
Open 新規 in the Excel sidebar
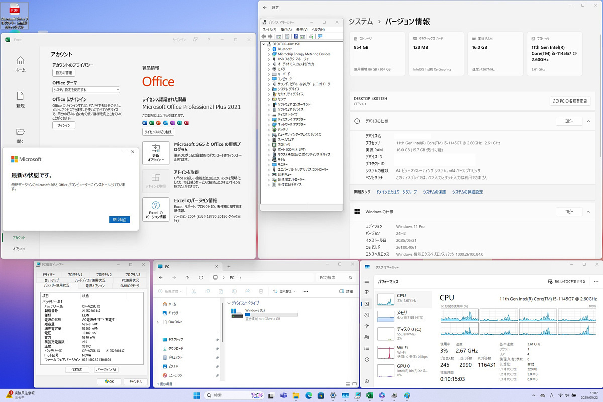pyautogui.click(x=20, y=99)
